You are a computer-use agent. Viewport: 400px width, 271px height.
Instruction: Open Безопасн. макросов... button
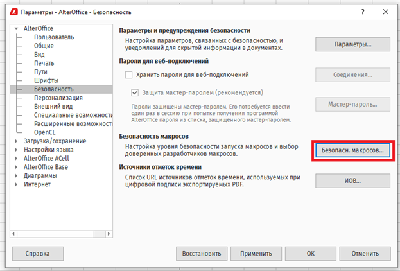coord(352,150)
